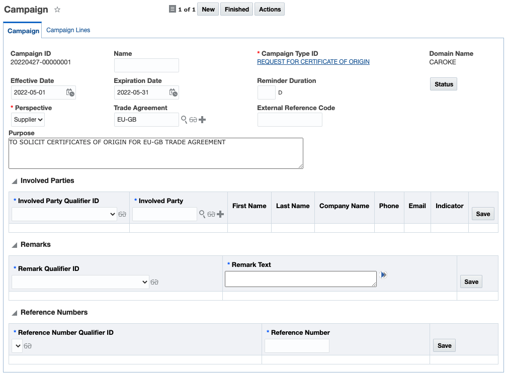This screenshot has width=506, height=375.
Task: Open the Expiration Date calendar picker
Action: tap(173, 92)
